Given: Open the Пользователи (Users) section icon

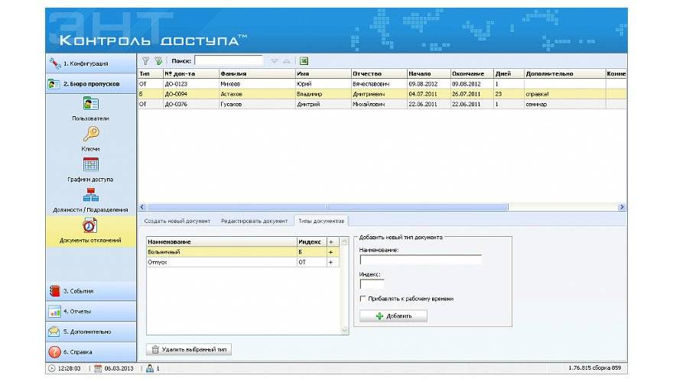Looking at the screenshot, I should tap(90, 104).
